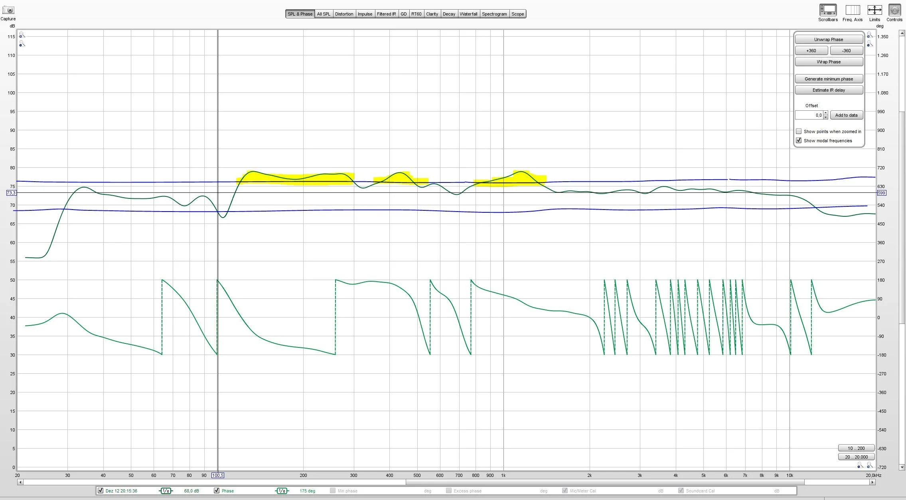Zoom out the frequency axis at bottom right

tap(860, 465)
